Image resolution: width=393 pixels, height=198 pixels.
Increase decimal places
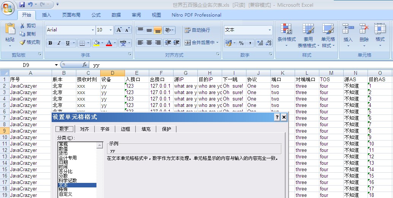[260, 43]
